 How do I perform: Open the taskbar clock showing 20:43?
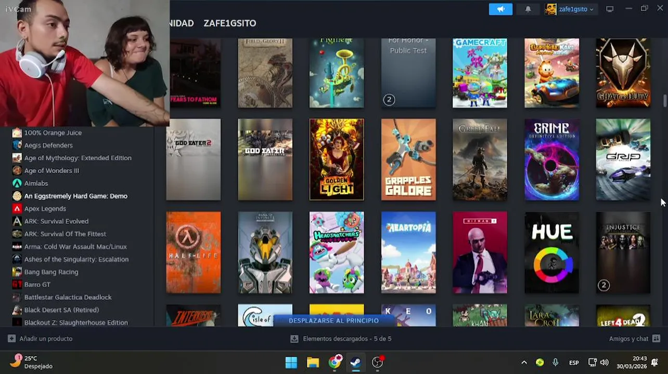click(632, 363)
